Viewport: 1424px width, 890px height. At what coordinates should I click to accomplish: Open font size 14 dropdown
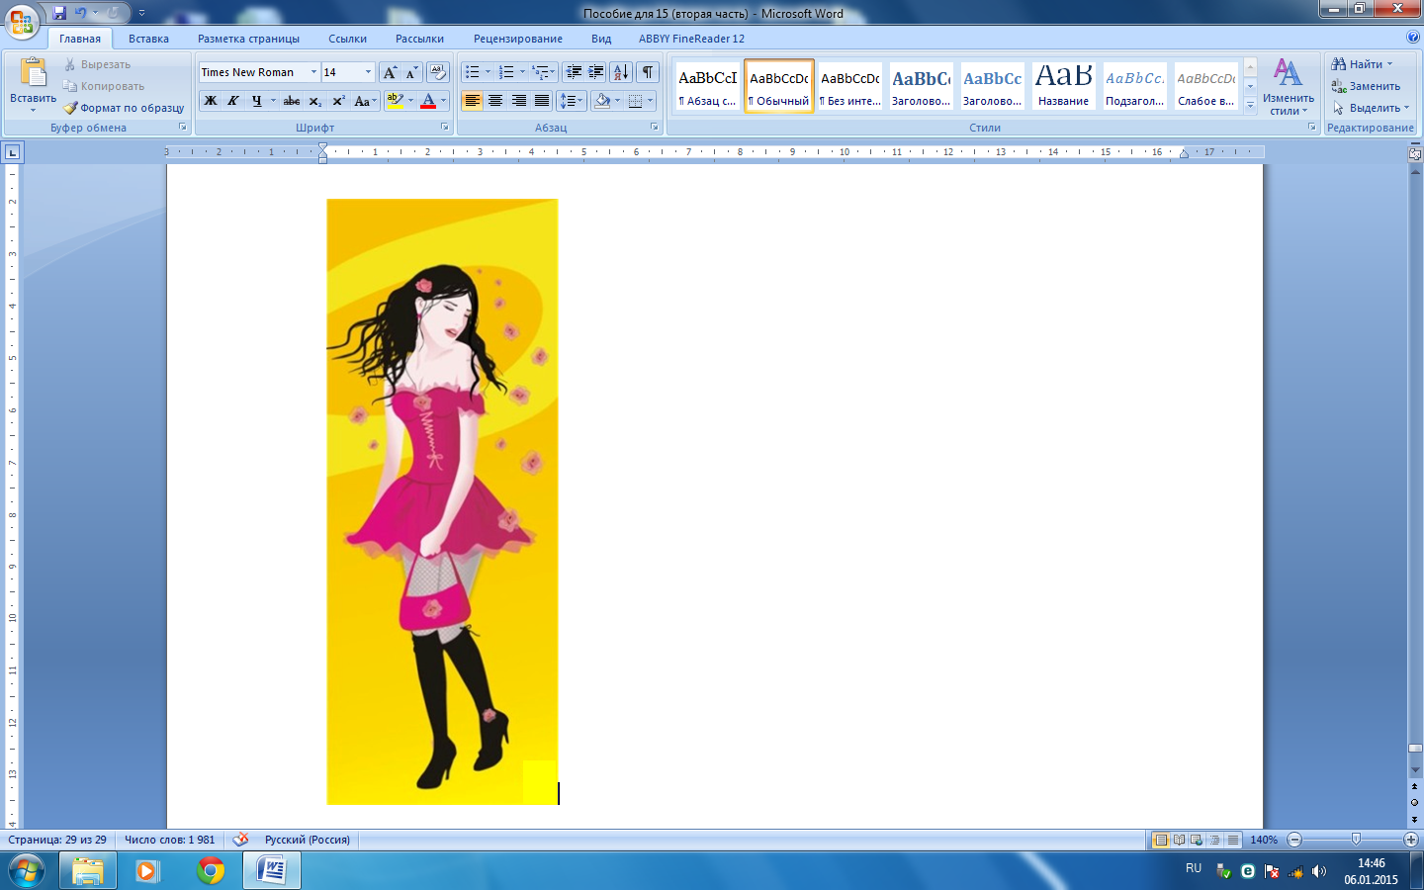368,72
